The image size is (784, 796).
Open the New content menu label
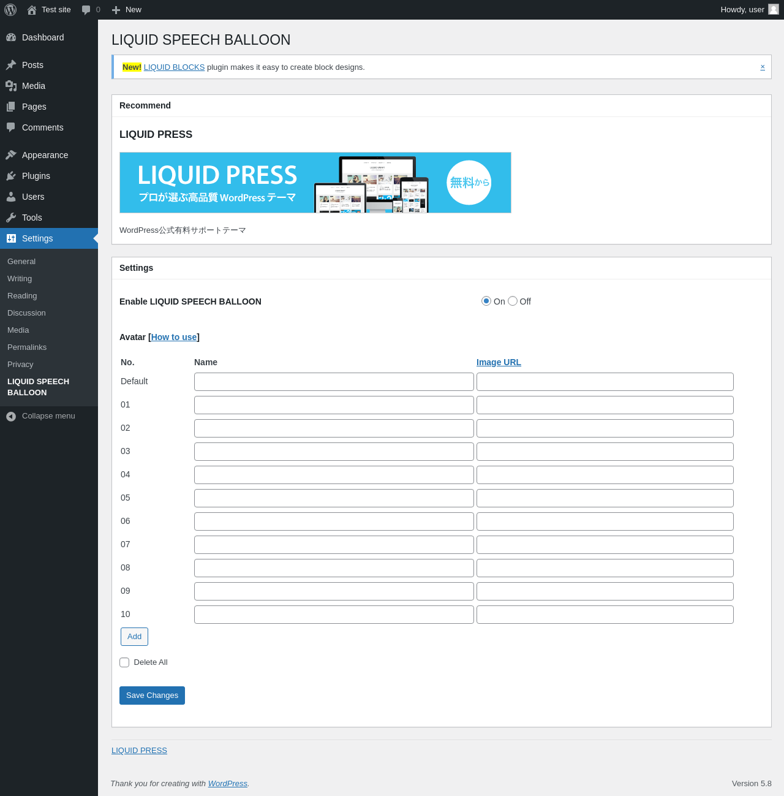[134, 10]
